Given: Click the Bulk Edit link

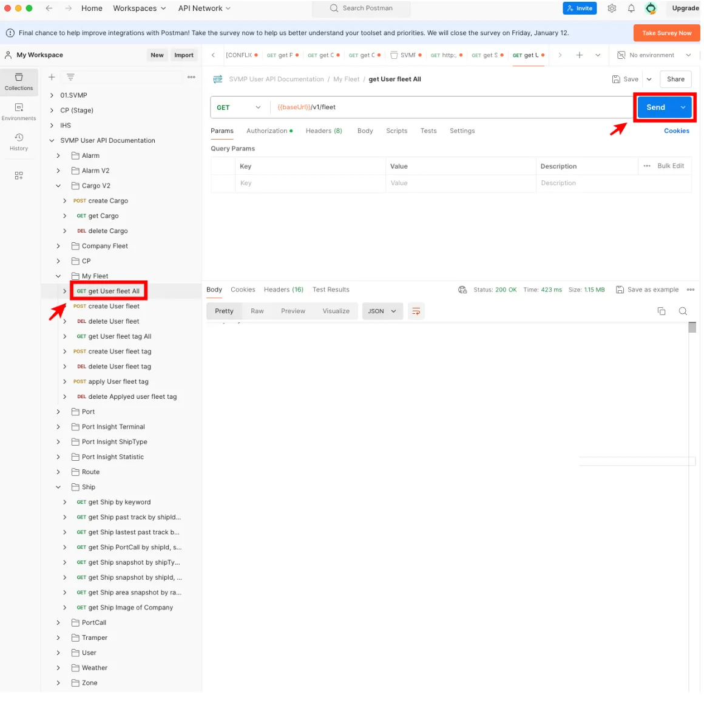Looking at the screenshot, I should (x=672, y=166).
